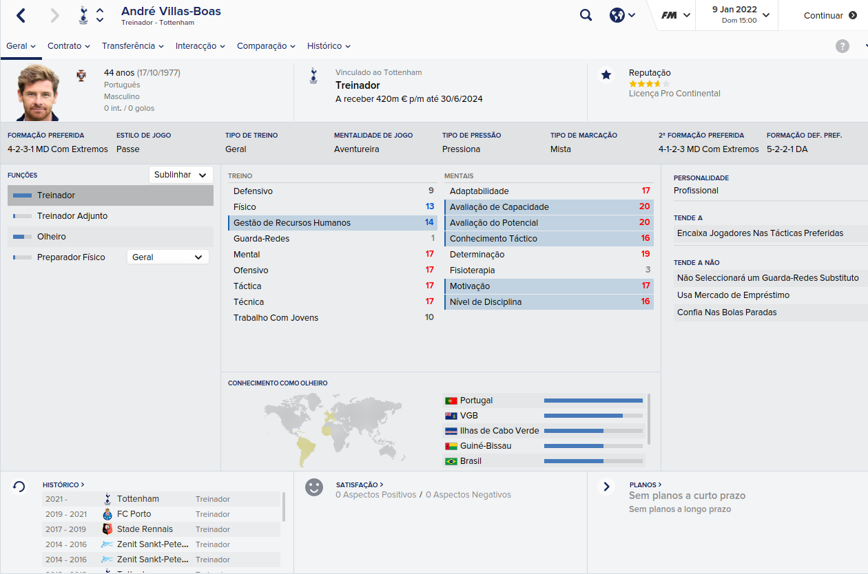
Task: Click the Tottenham crest in 2021 history row
Action: 107,499
